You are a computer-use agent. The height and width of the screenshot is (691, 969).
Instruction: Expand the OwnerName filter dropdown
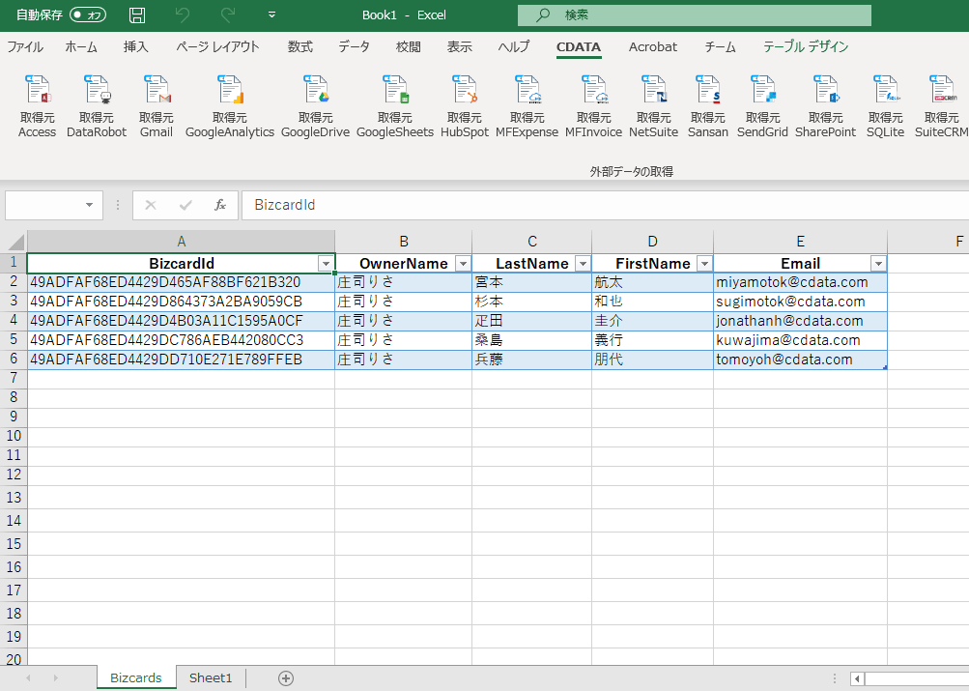tap(463, 264)
